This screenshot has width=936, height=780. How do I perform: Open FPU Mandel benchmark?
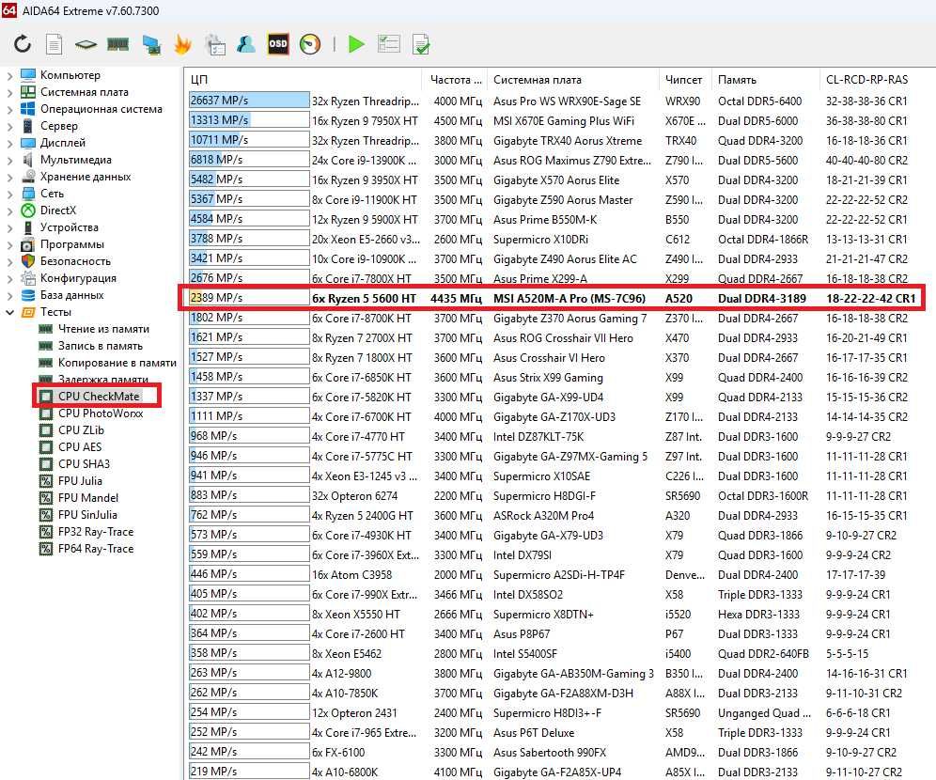point(87,498)
